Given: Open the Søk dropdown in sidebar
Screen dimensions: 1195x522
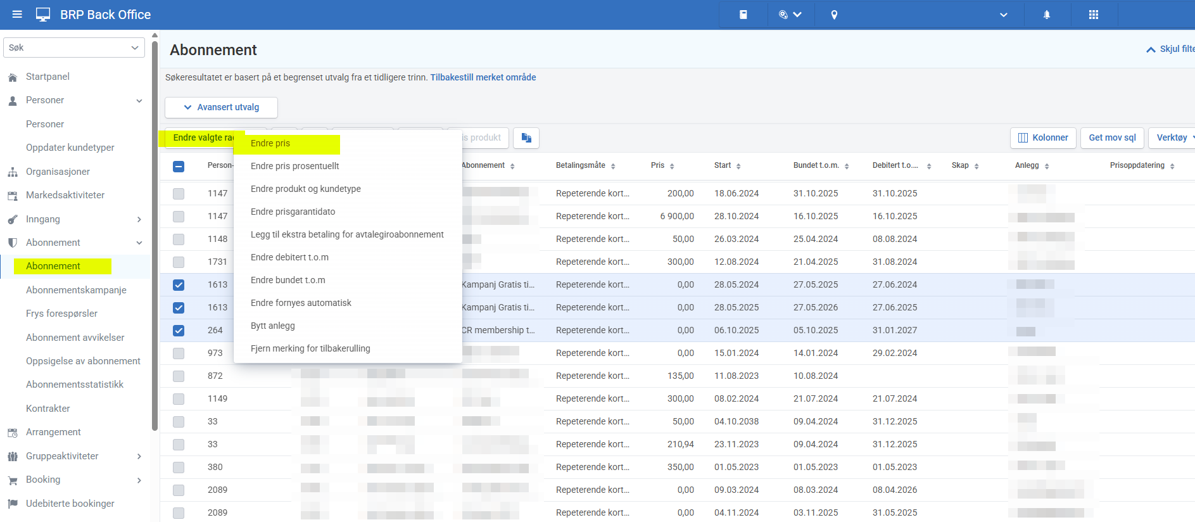Looking at the screenshot, I should click(74, 48).
